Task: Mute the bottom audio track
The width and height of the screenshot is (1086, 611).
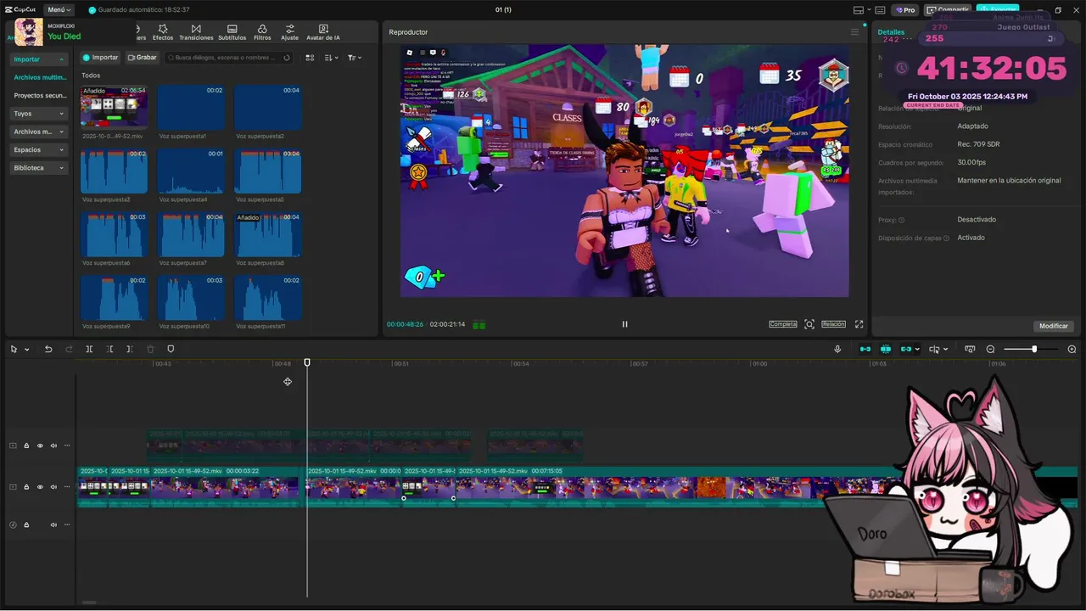Action: (53, 524)
